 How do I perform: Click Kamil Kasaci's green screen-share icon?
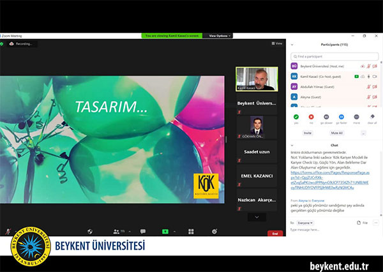click(x=356, y=77)
